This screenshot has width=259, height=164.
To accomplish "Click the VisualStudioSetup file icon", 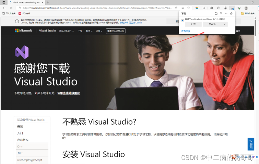I will pos(183,21).
